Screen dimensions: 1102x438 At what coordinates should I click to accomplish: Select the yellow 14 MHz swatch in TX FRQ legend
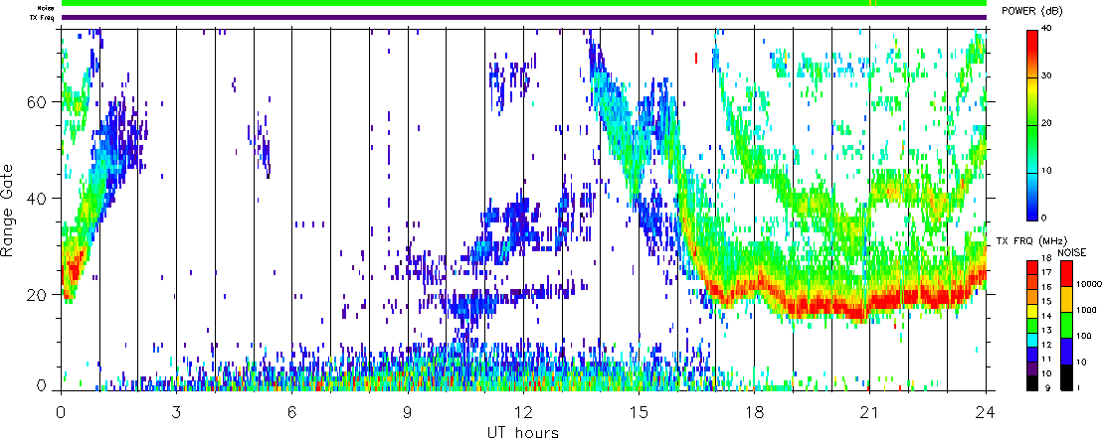pos(1031,310)
